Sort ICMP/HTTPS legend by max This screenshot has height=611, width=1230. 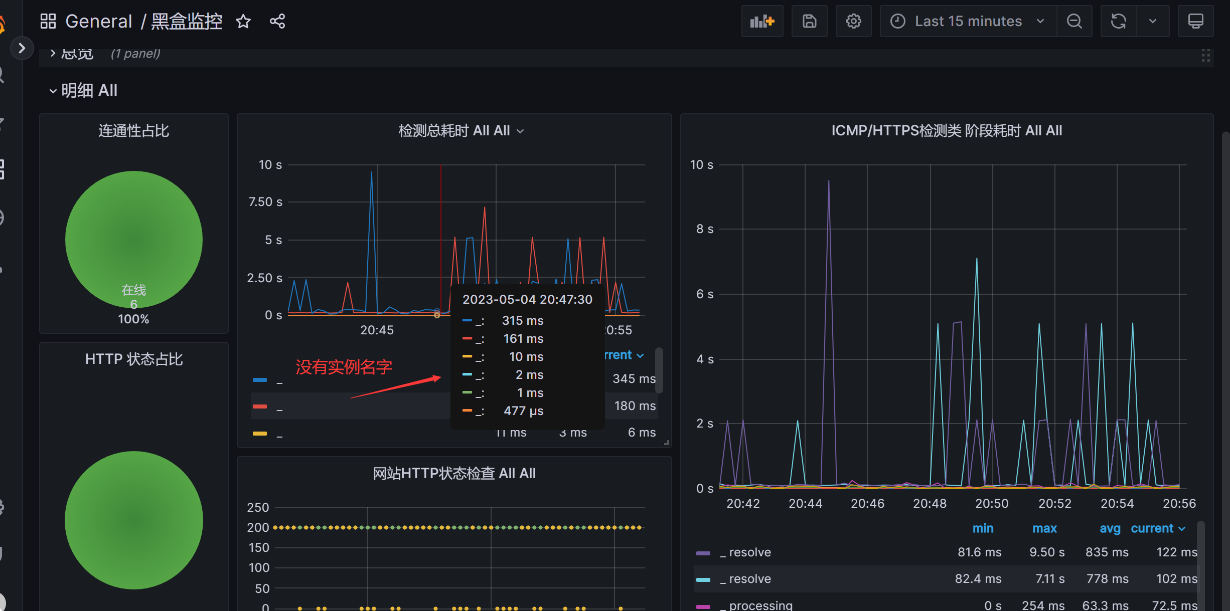[x=1044, y=529]
